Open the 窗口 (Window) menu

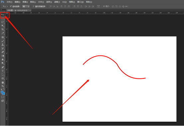click(81, 2)
